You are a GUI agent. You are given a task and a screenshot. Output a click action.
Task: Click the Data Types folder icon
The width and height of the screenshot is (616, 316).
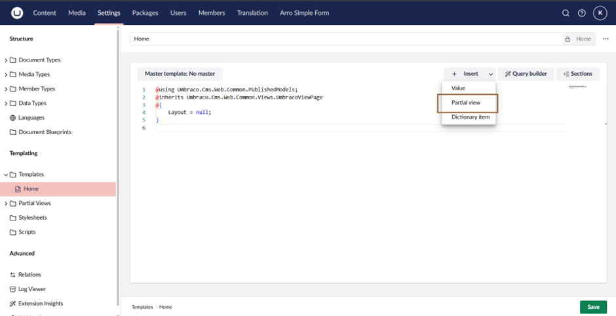13,103
